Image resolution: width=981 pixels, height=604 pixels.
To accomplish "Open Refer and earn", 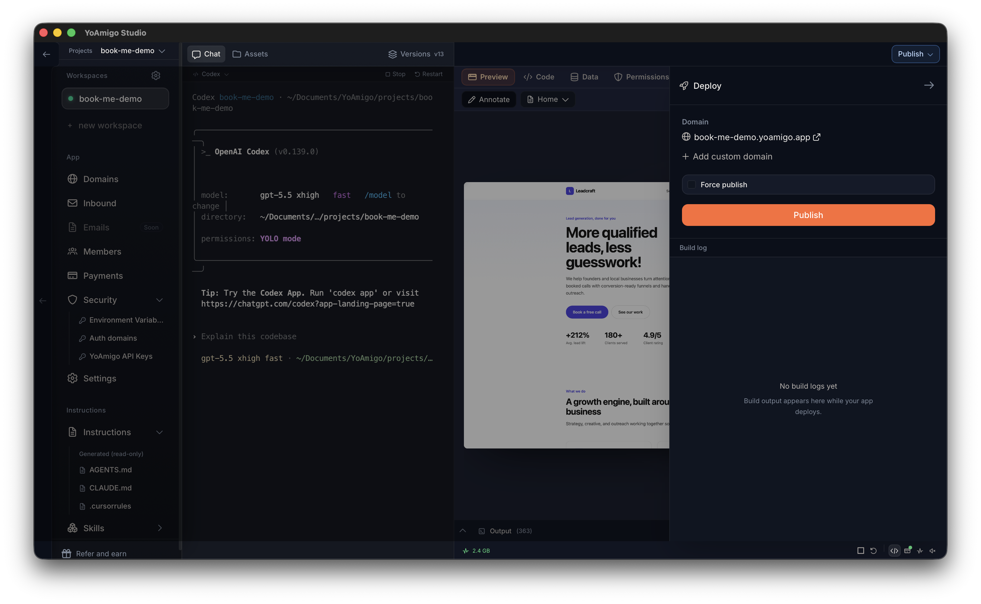I will pyautogui.click(x=94, y=554).
